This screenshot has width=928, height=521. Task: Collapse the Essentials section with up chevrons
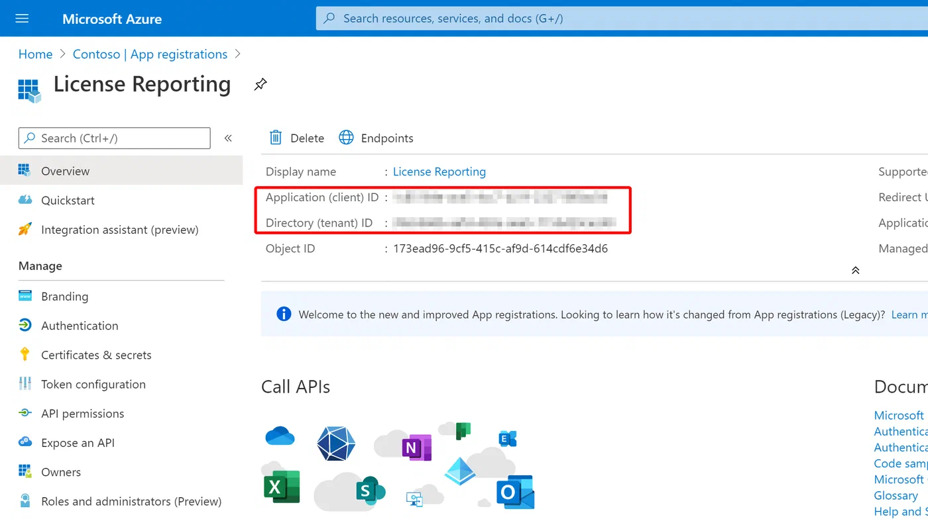pyautogui.click(x=856, y=270)
